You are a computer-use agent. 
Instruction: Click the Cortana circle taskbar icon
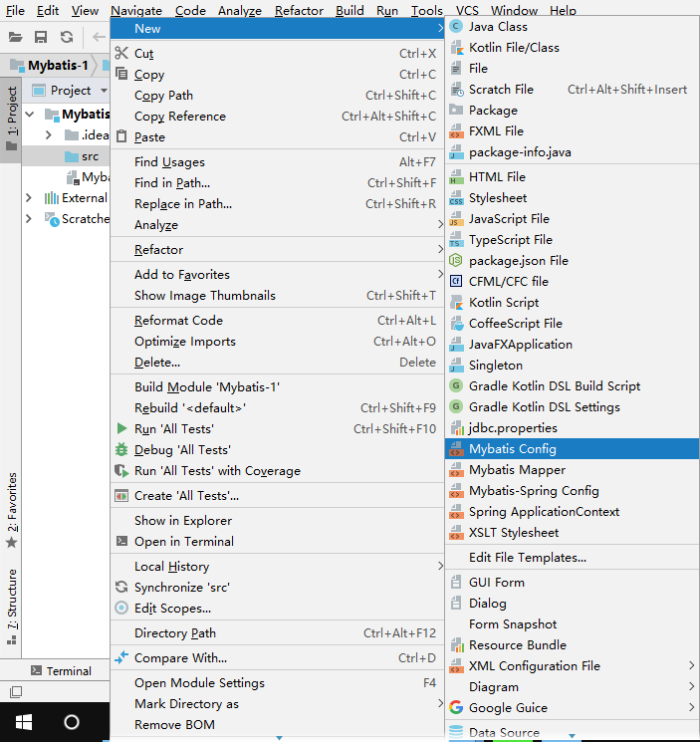[x=72, y=722]
